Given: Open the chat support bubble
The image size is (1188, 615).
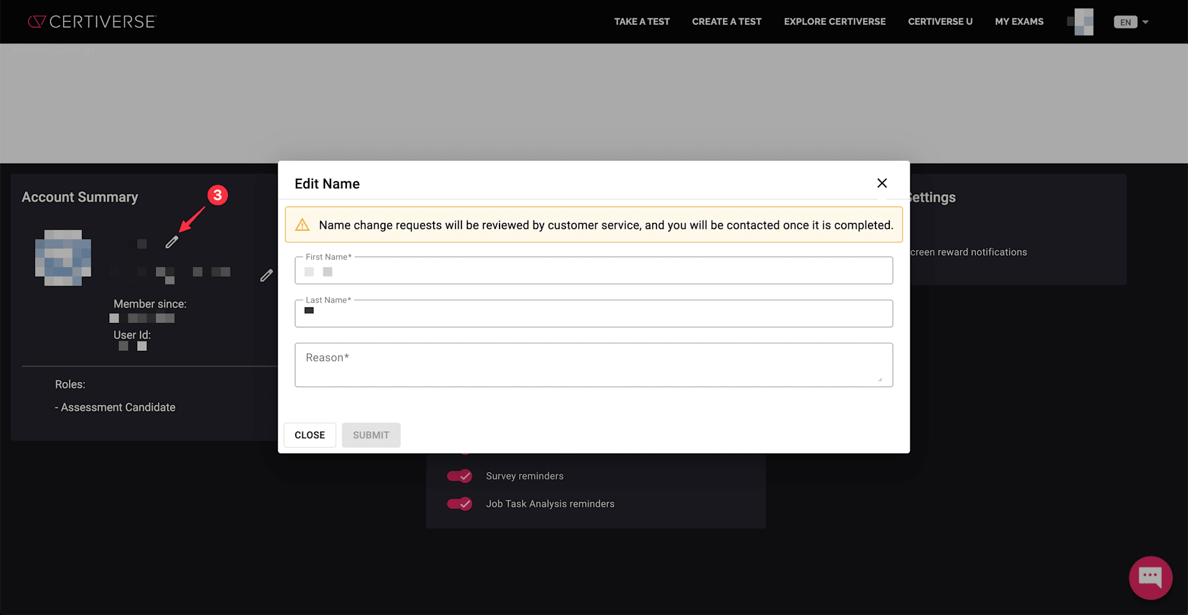Looking at the screenshot, I should 1151,577.
